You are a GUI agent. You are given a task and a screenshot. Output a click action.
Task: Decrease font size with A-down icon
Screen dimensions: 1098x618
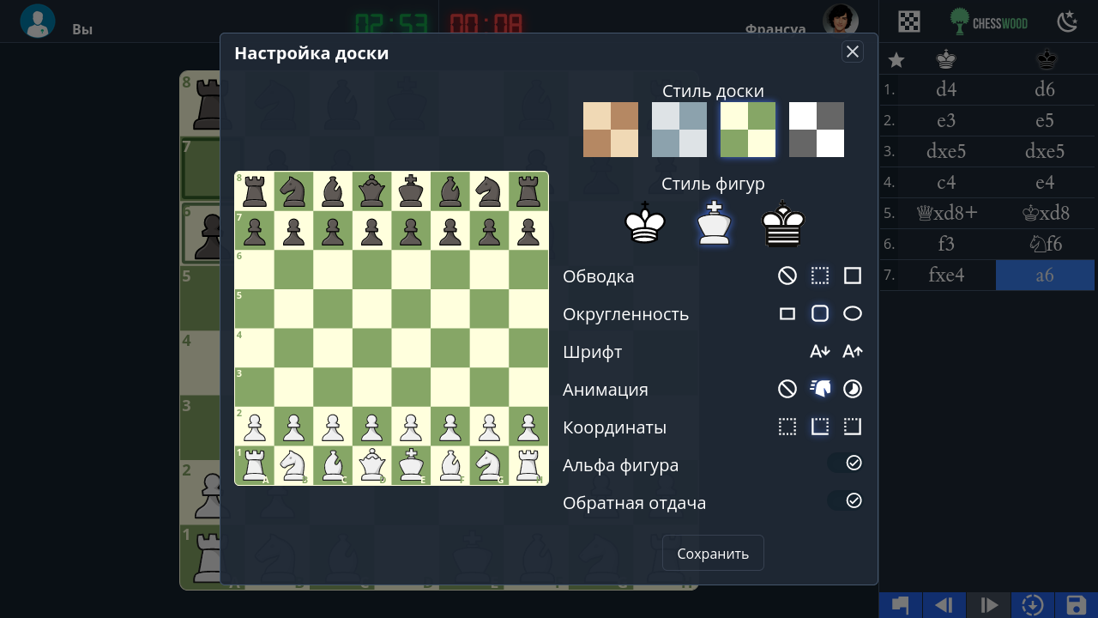coord(820,351)
